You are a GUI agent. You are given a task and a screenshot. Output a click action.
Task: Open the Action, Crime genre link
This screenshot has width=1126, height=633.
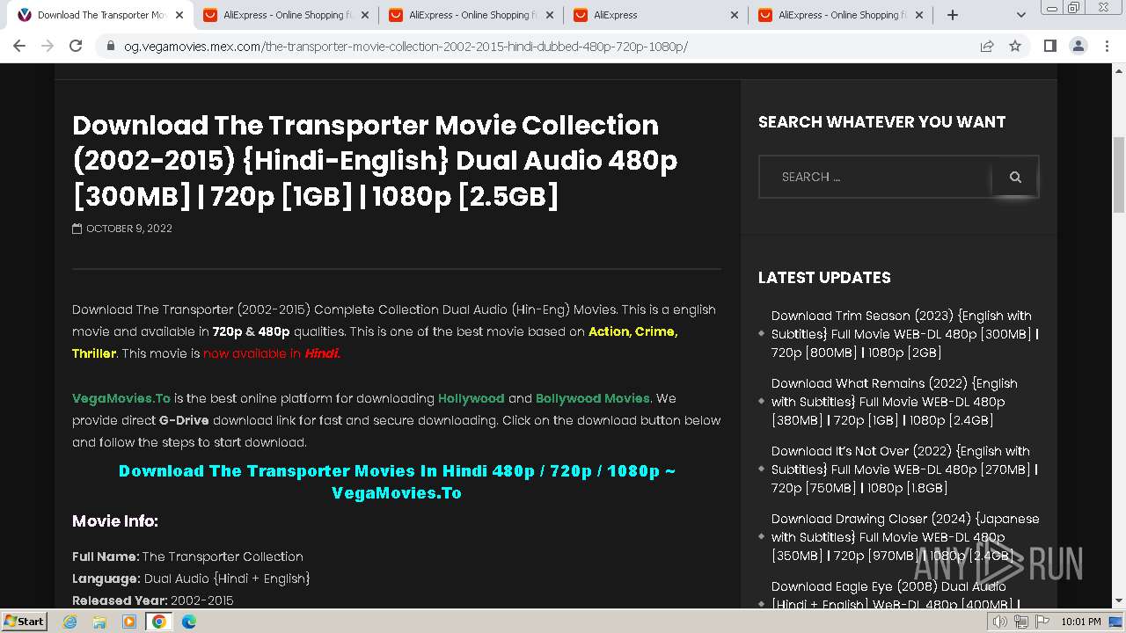pyautogui.click(x=632, y=331)
